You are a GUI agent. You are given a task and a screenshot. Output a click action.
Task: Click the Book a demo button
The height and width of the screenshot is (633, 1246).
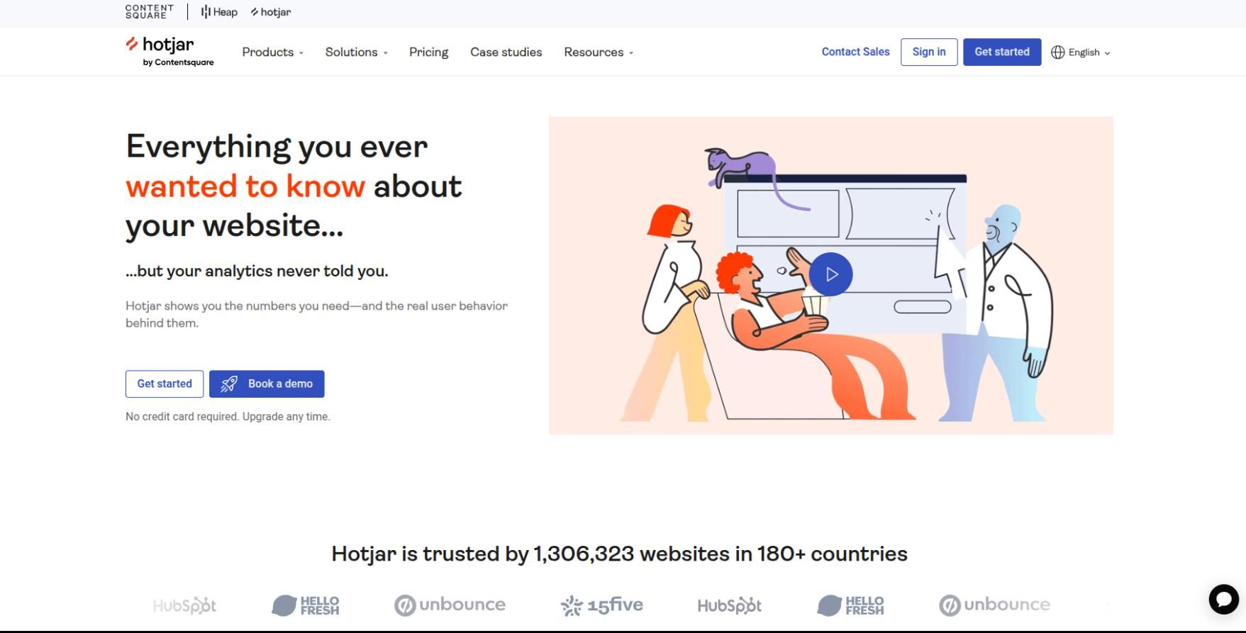coord(267,383)
